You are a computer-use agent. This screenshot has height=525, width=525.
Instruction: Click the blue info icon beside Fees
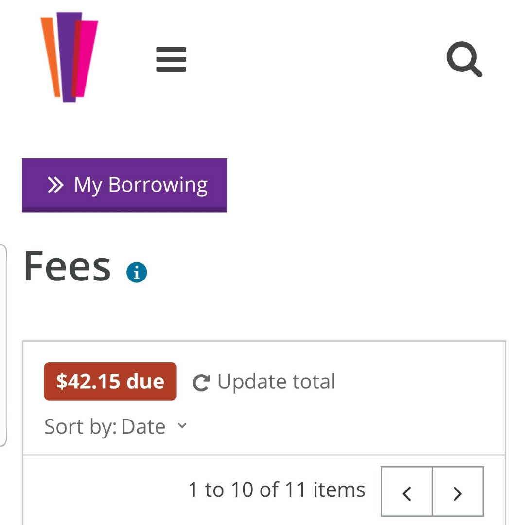click(137, 273)
